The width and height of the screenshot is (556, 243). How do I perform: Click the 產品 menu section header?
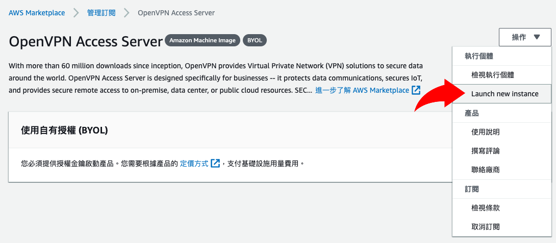click(x=472, y=113)
